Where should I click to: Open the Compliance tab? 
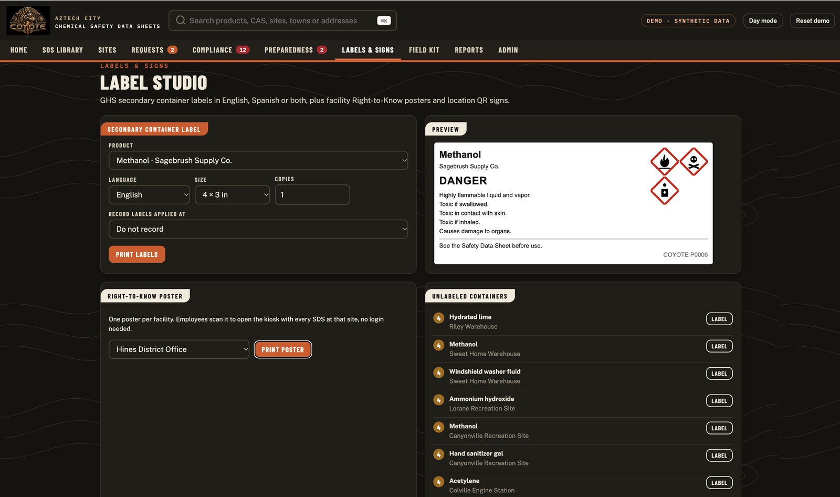[x=220, y=50]
